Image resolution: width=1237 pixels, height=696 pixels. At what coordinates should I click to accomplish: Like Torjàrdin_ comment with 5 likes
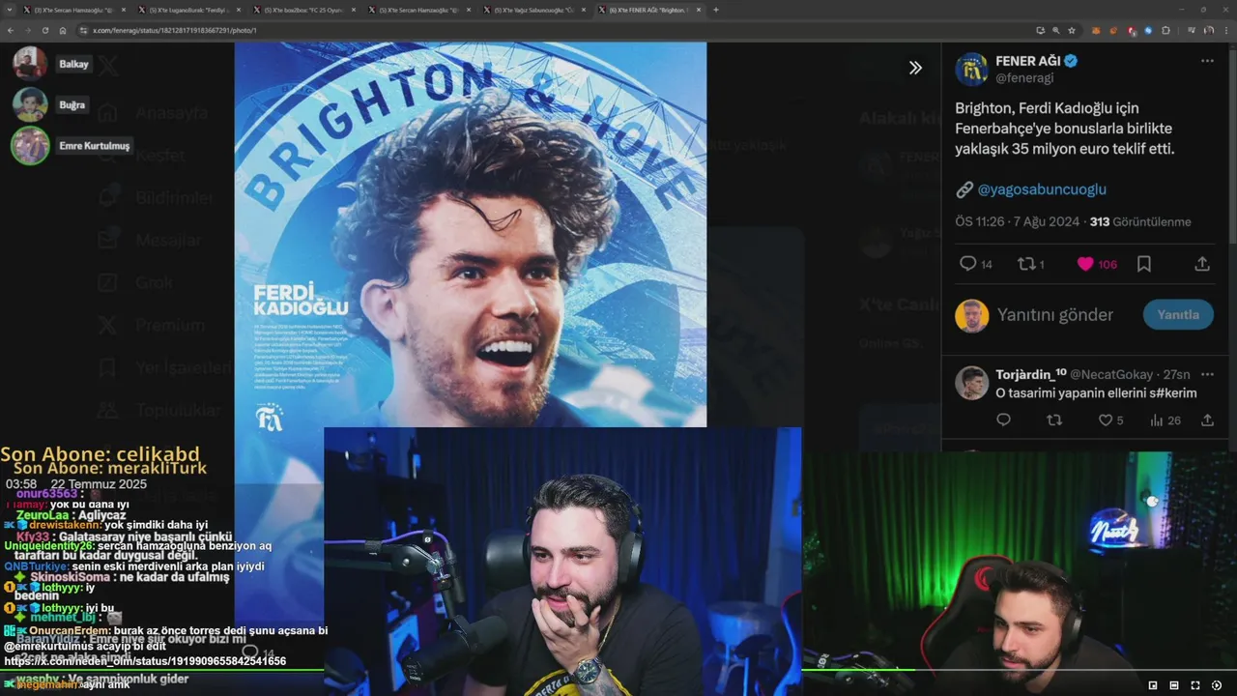click(x=1110, y=420)
